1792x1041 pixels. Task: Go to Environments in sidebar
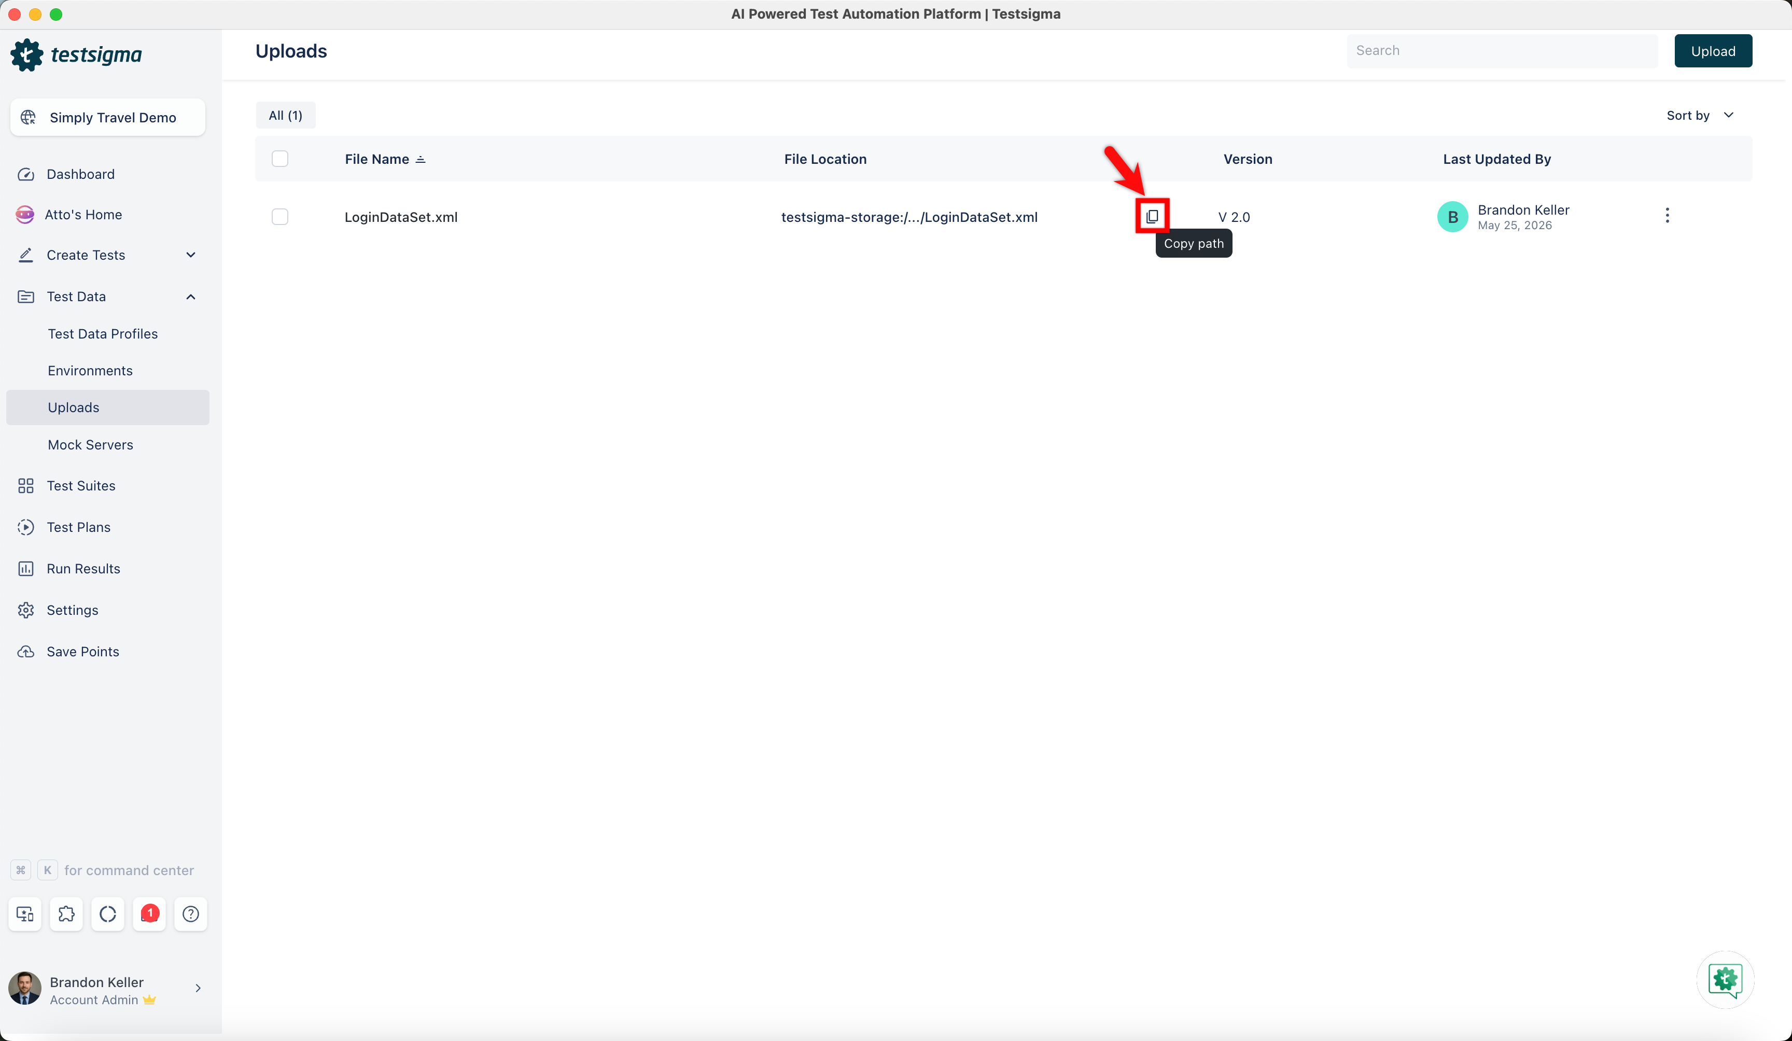[x=90, y=371]
